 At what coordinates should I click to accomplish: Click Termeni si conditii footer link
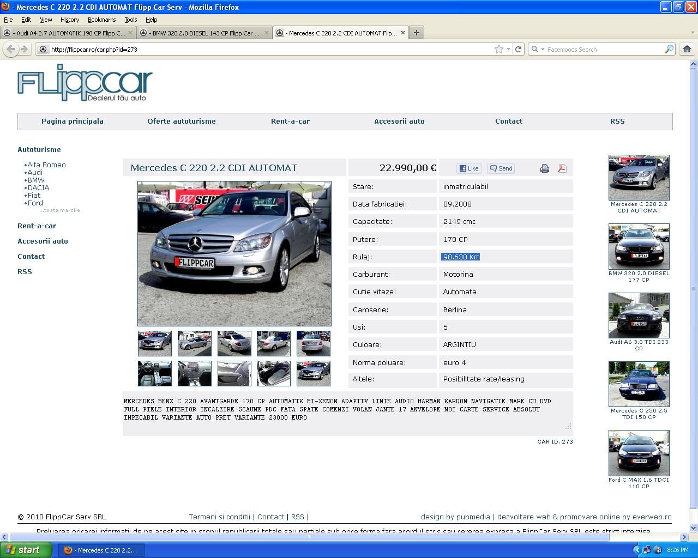pos(219,517)
